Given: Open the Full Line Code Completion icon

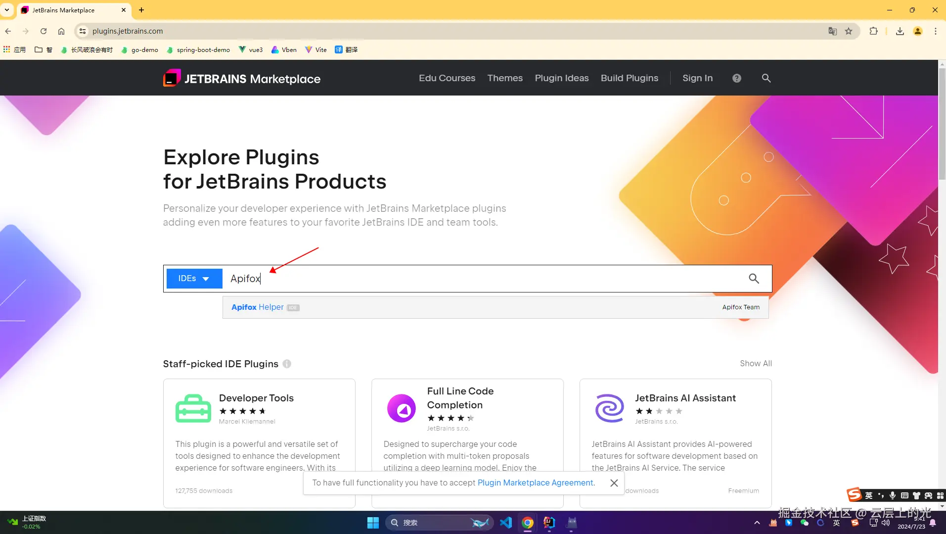Looking at the screenshot, I should click(x=402, y=408).
